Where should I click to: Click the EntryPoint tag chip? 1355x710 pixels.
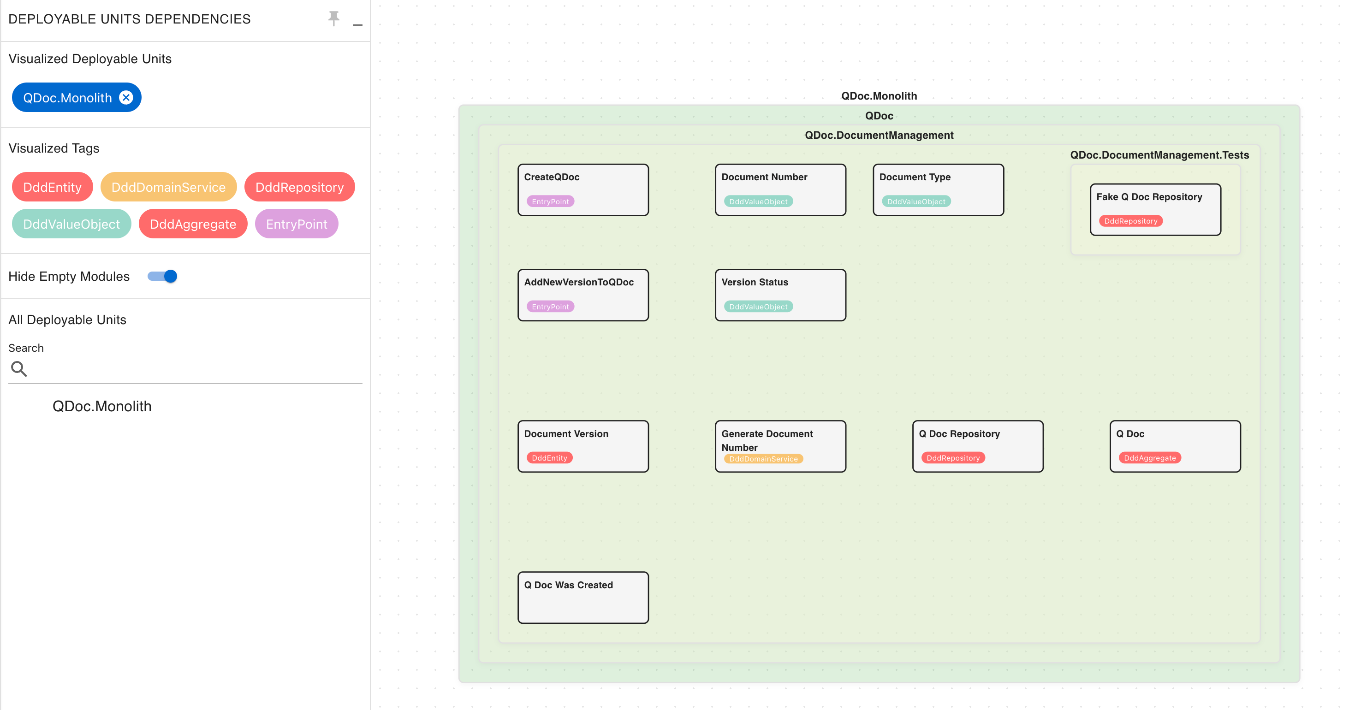coord(296,224)
